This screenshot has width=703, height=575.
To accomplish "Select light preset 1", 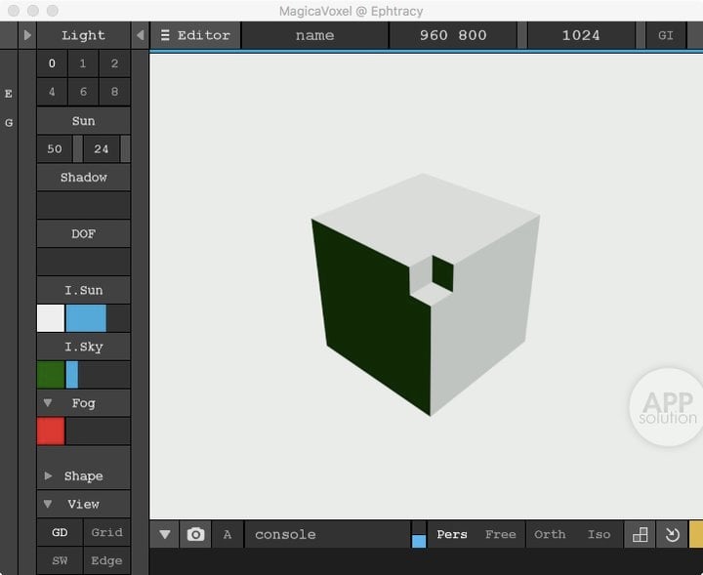I will pyautogui.click(x=83, y=63).
